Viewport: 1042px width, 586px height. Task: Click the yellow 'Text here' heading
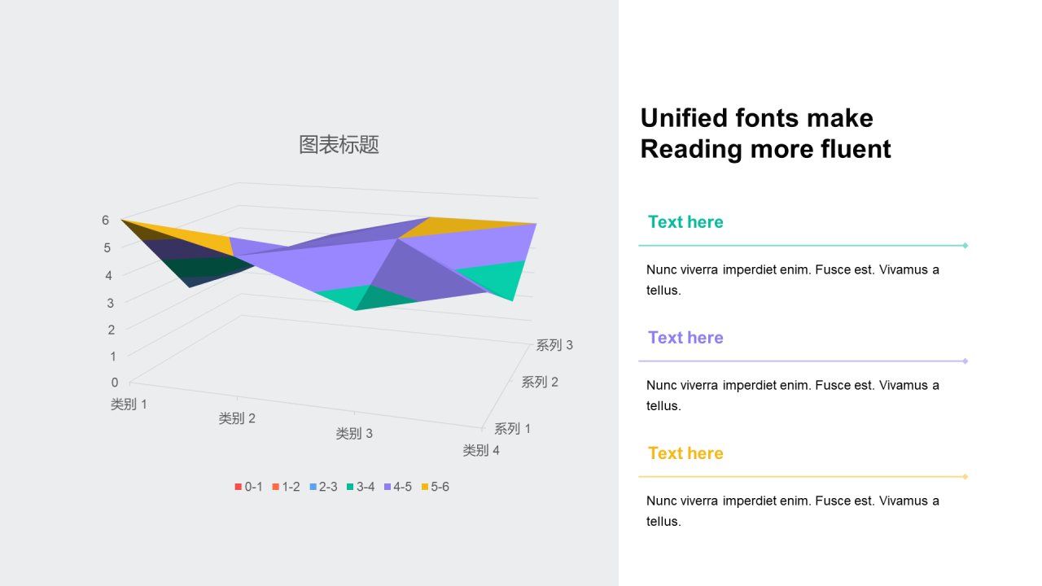pos(685,453)
